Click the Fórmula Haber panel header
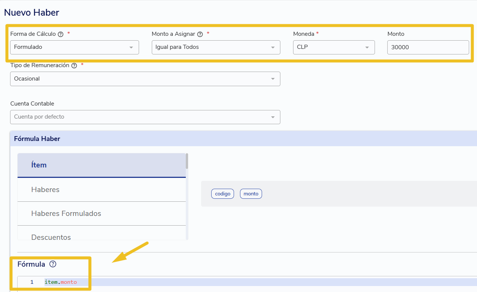 243,139
